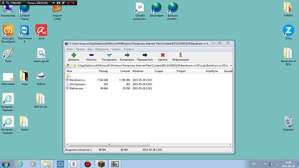Click the horizontal scrollbar thumb in the file list
299x168 pixels.
click(x=109, y=145)
